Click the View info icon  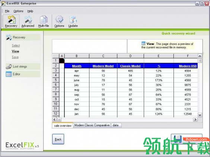143,43
